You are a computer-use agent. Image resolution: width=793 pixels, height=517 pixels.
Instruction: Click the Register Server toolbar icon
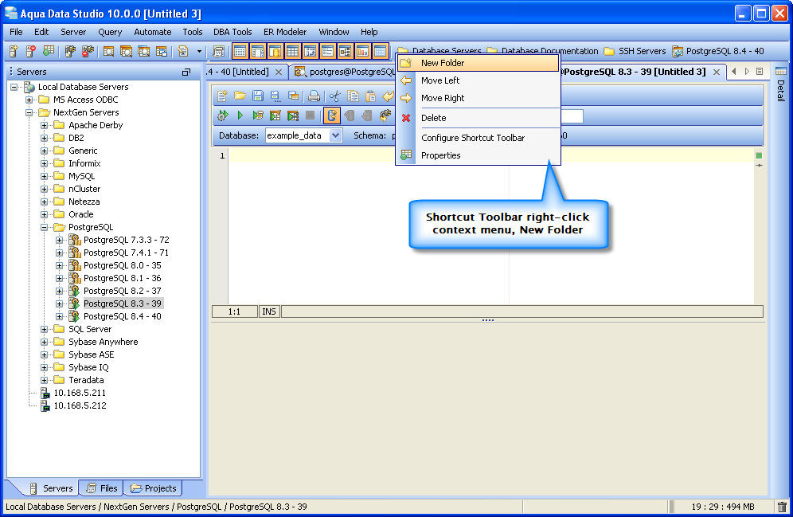(14, 51)
